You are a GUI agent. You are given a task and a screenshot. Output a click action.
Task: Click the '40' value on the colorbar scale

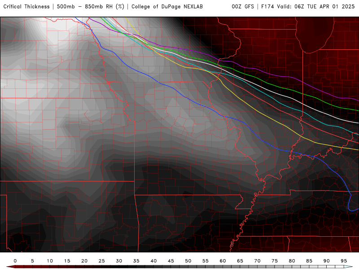(x=153, y=261)
